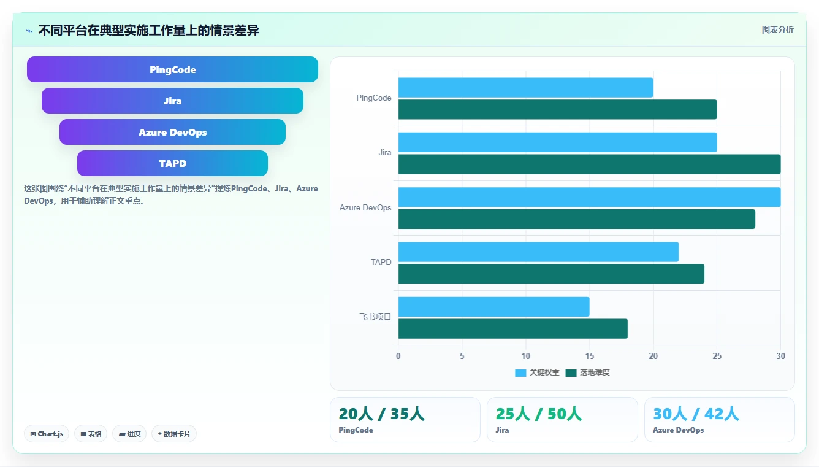Screen dimensions: 819x467
Task: Click the PingCode funnel bar
Action: click(x=172, y=69)
